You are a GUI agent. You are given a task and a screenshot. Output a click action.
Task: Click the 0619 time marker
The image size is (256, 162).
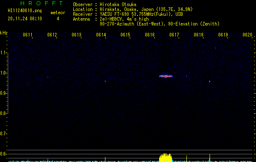[223, 35]
